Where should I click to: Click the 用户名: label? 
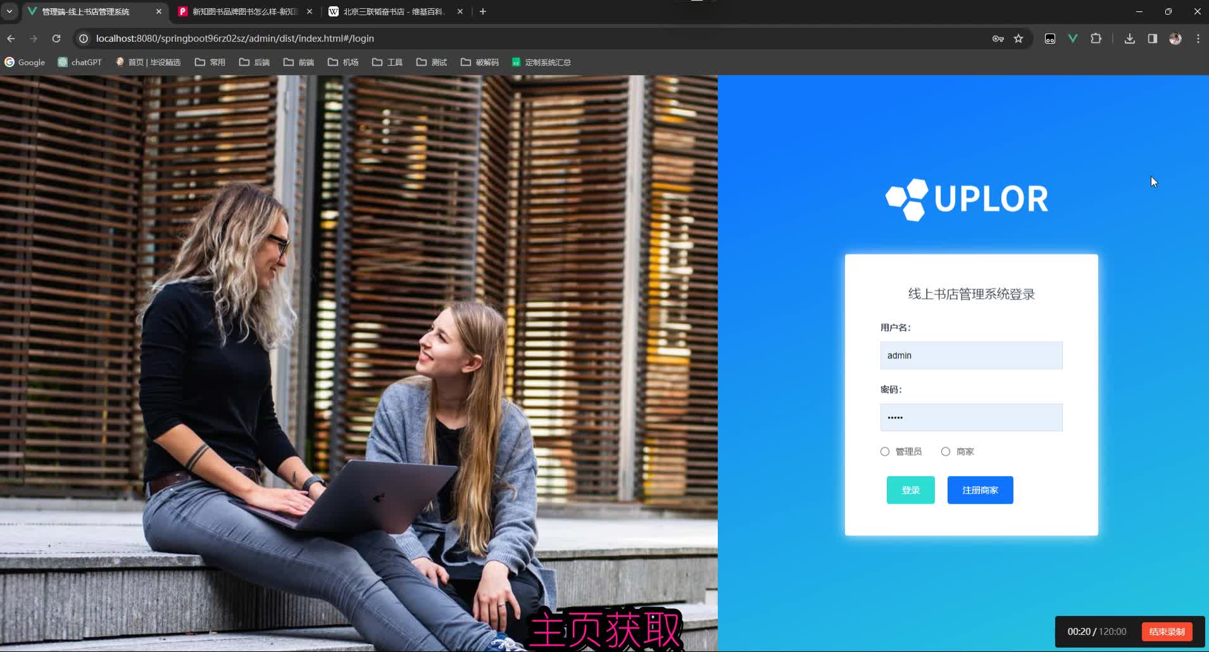895,327
